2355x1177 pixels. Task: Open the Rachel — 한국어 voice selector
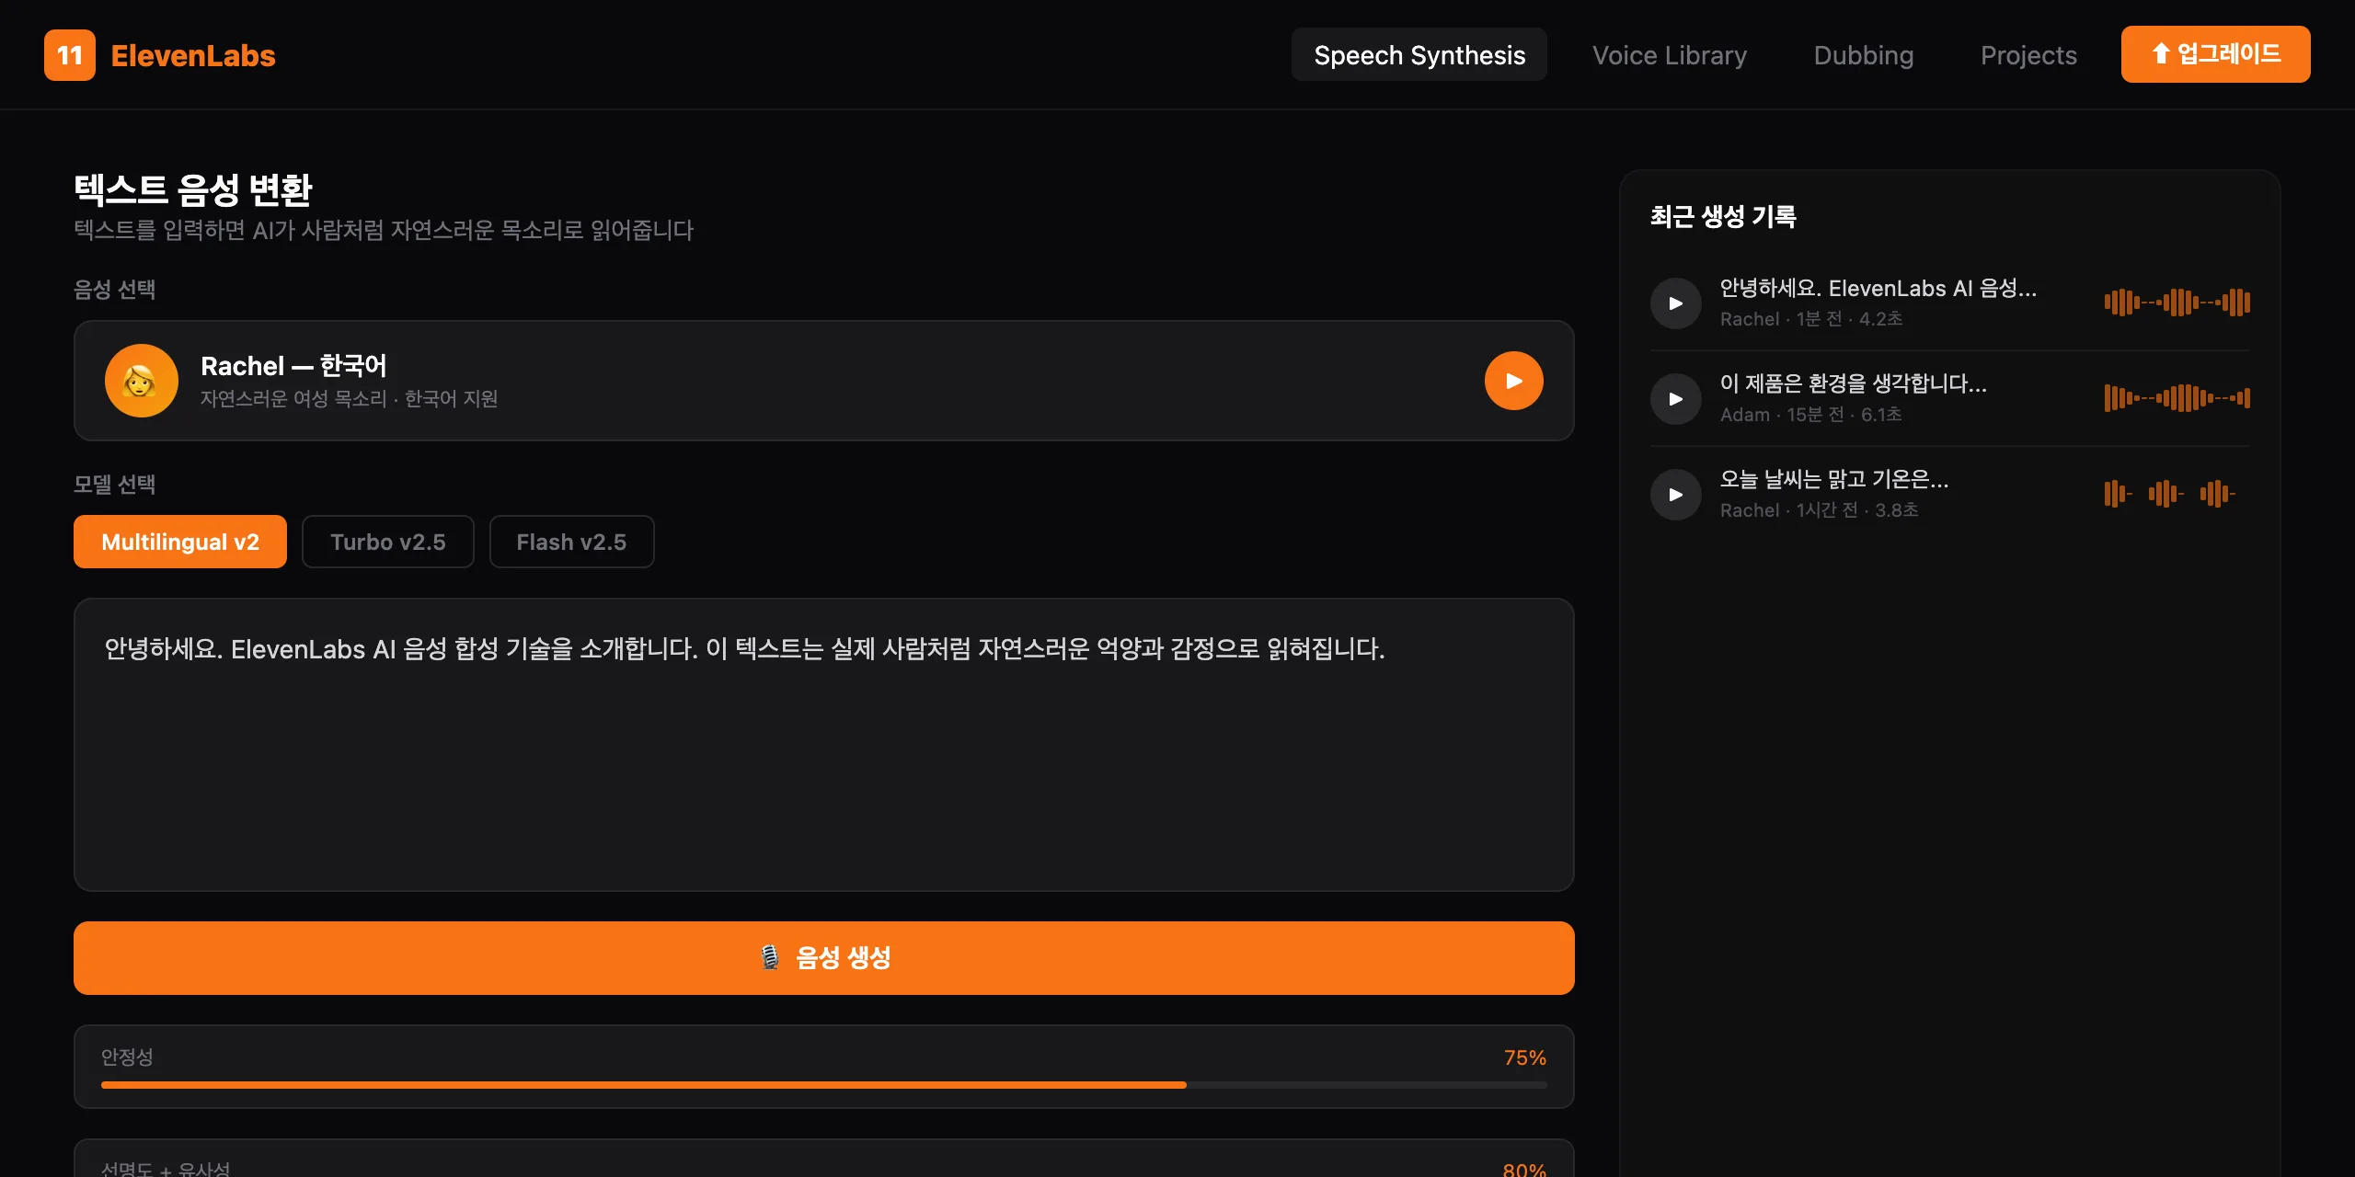tap(824, 381)
